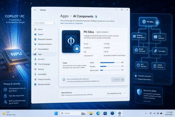
Task: Open Apps settings page
Action: [45, 54]
